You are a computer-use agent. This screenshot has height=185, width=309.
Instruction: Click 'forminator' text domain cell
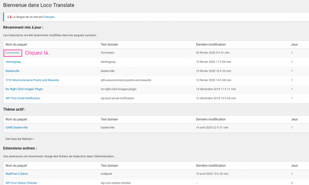coord(108,53)
